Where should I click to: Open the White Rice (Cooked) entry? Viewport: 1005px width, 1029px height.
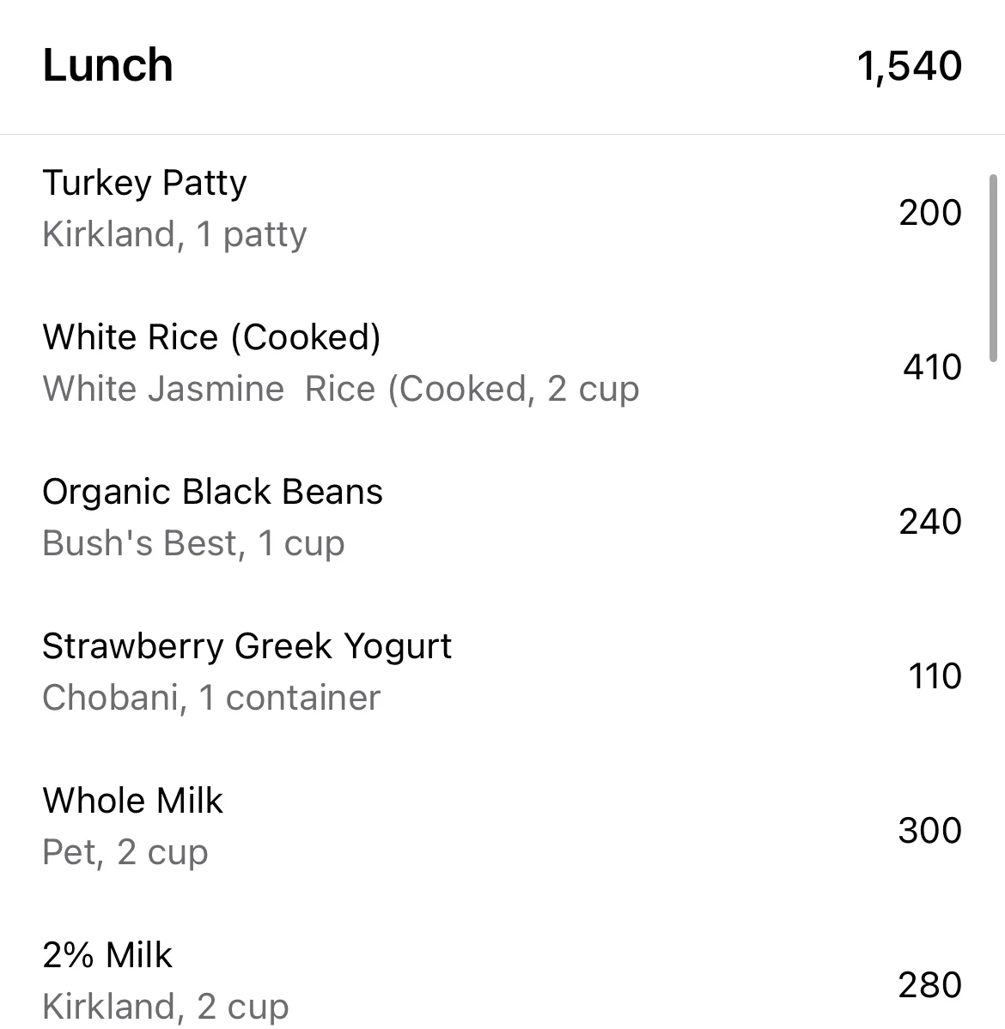click(x=502, y=364)
